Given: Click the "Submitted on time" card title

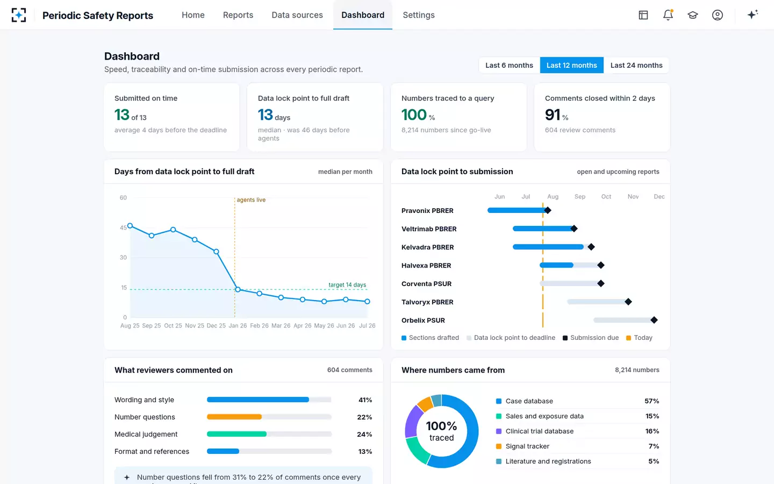Looking at the screenshot, I should pos(146,98).
